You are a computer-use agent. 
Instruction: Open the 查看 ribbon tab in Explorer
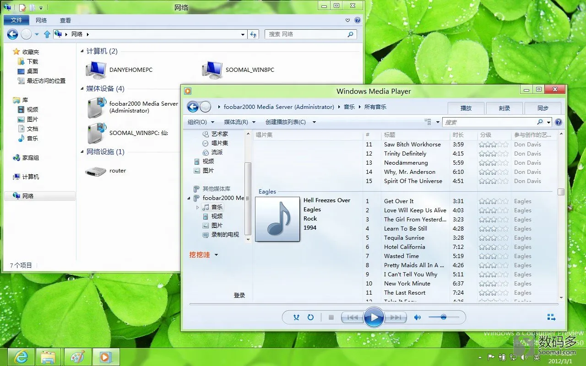[x=65, y=20]
